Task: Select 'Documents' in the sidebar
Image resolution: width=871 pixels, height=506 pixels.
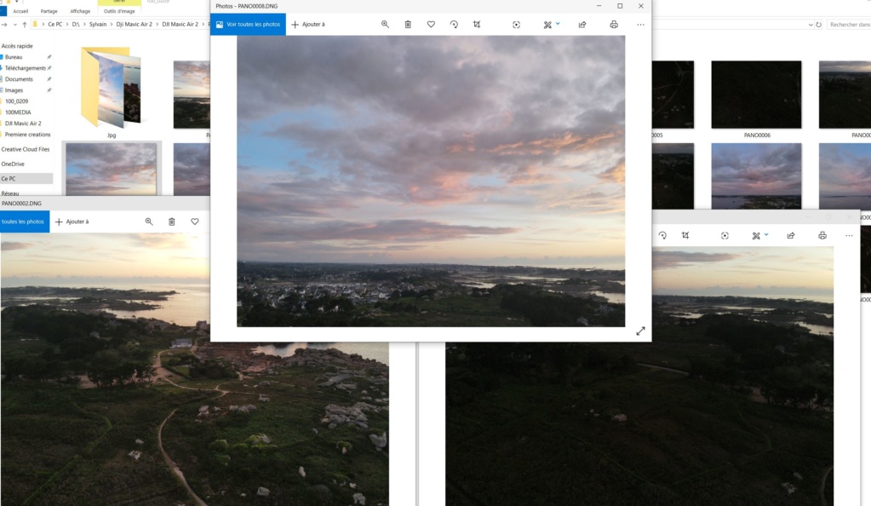Action: (19, 79)
